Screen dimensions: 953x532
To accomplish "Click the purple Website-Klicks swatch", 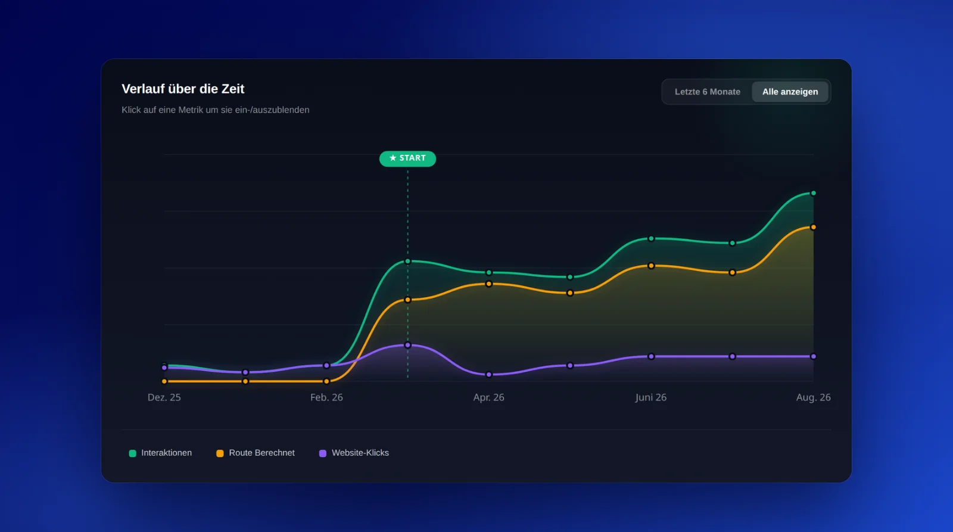I will point(323,453).
